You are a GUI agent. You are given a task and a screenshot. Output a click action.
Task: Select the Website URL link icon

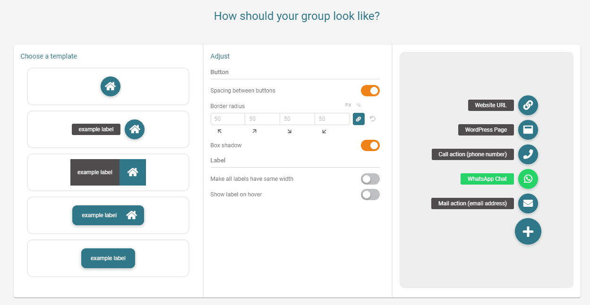[x=528, y=105]
